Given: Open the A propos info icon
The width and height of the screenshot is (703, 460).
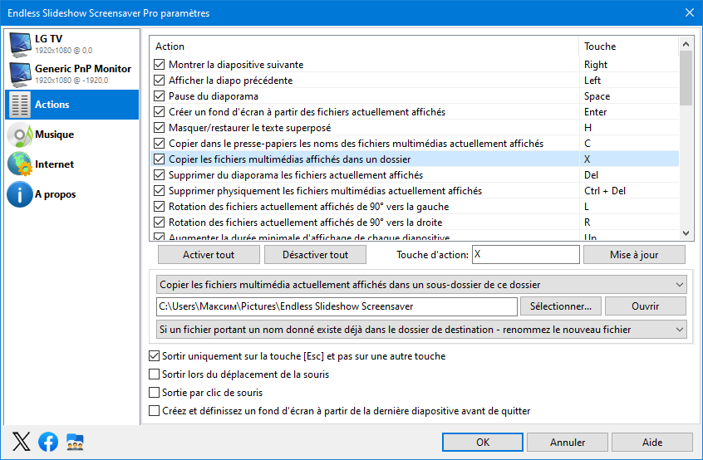Looking at the screenshot, I should click(20, 194).
